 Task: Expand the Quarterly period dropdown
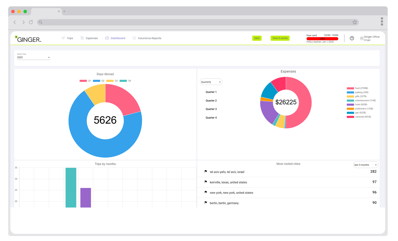(x=211, y=82)
